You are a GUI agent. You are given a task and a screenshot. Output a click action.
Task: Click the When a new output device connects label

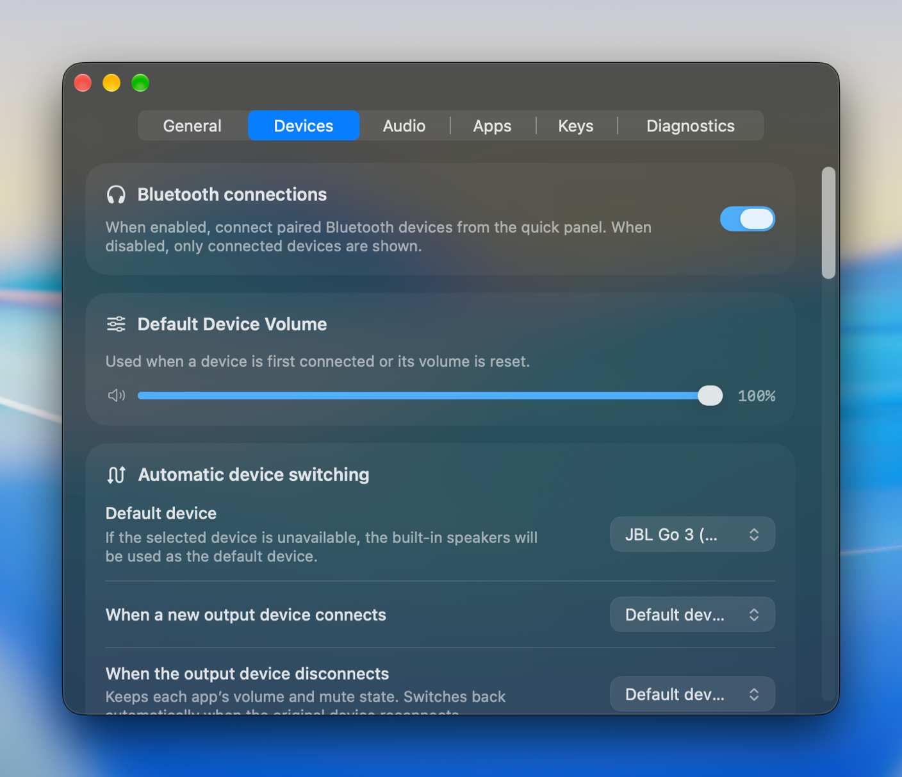(246, 615)
